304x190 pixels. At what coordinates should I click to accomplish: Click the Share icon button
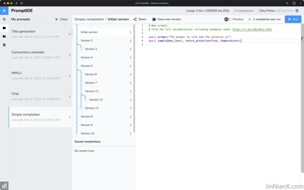[135, 19]
